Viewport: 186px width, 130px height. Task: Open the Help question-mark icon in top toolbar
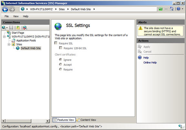click(179, 9)
